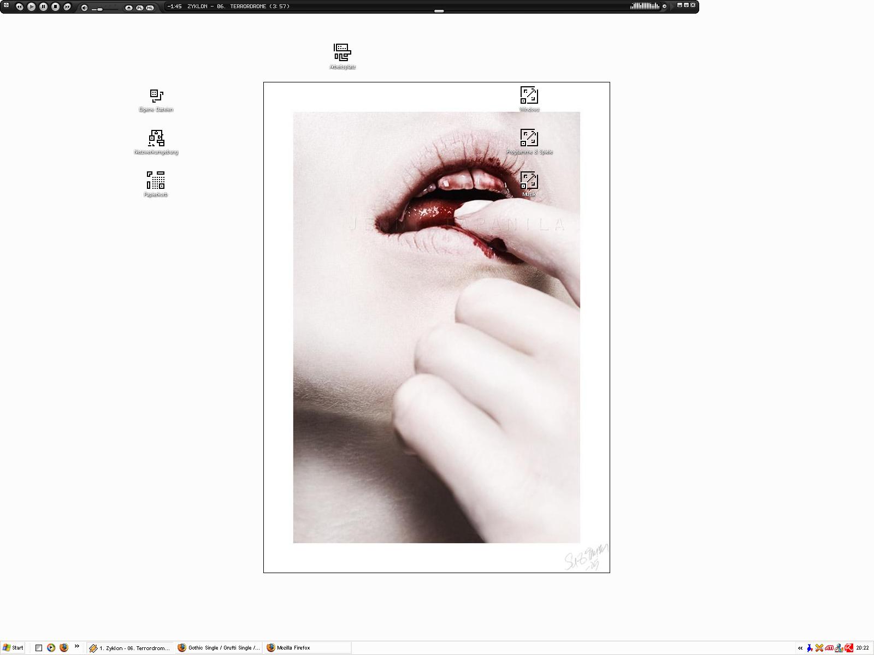Toggle the PL playlist editor button
Image resolution: width=874 pixels, height=655 pixels.
pos(139,8)
